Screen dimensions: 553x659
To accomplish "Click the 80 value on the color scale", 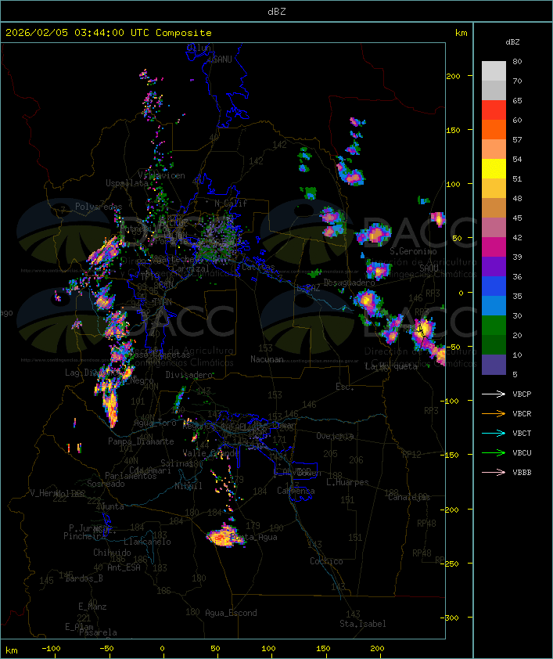I will tap(517, 61).
